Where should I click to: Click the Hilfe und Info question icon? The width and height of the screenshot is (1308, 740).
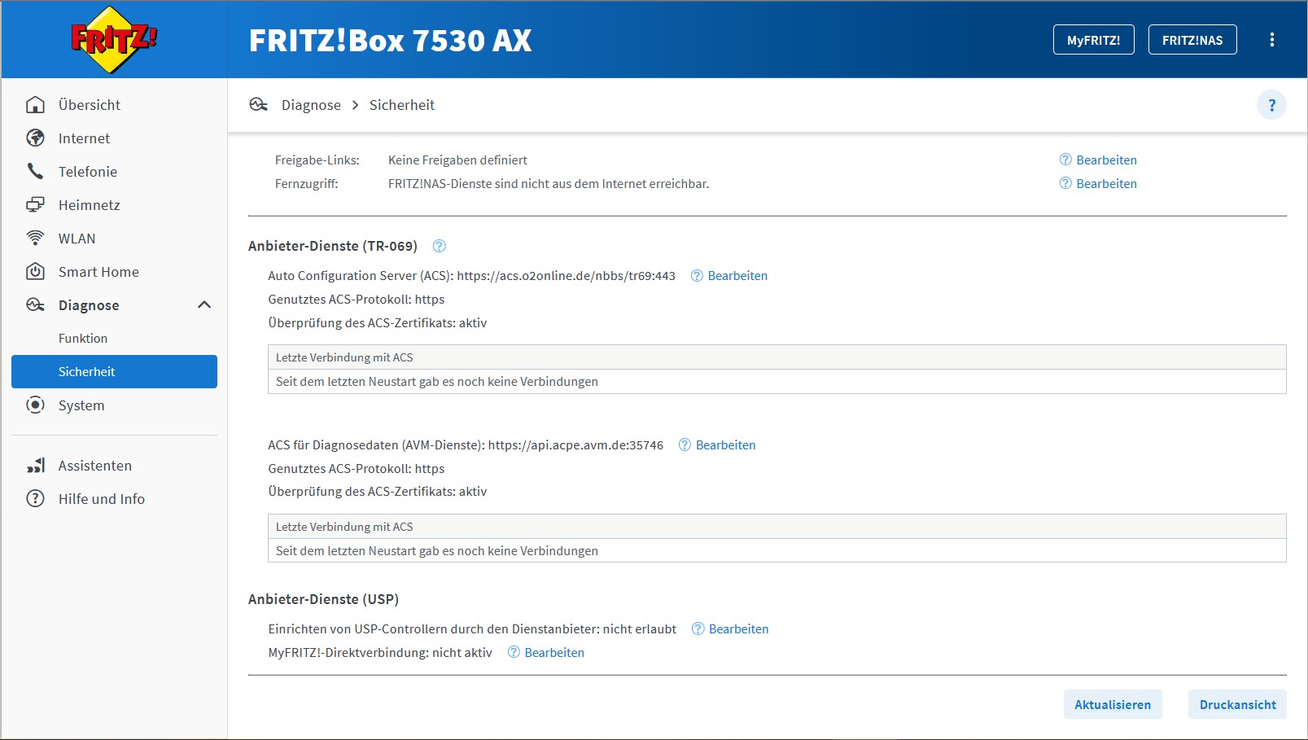pos(35,499)
